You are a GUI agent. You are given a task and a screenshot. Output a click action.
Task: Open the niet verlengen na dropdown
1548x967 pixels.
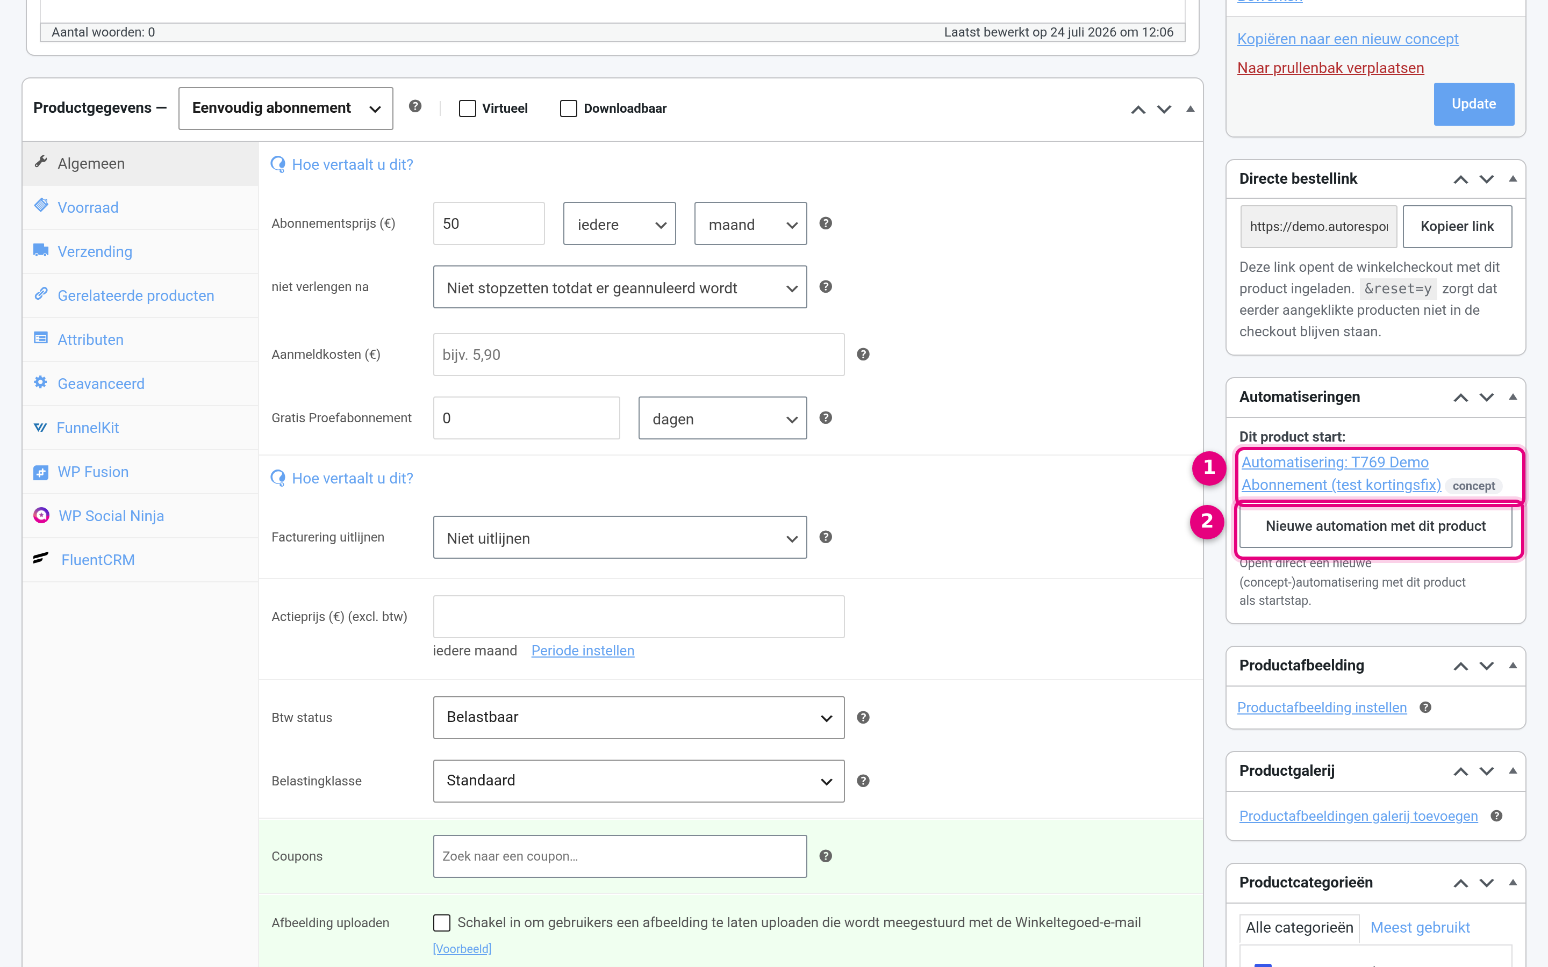point(620,287)
